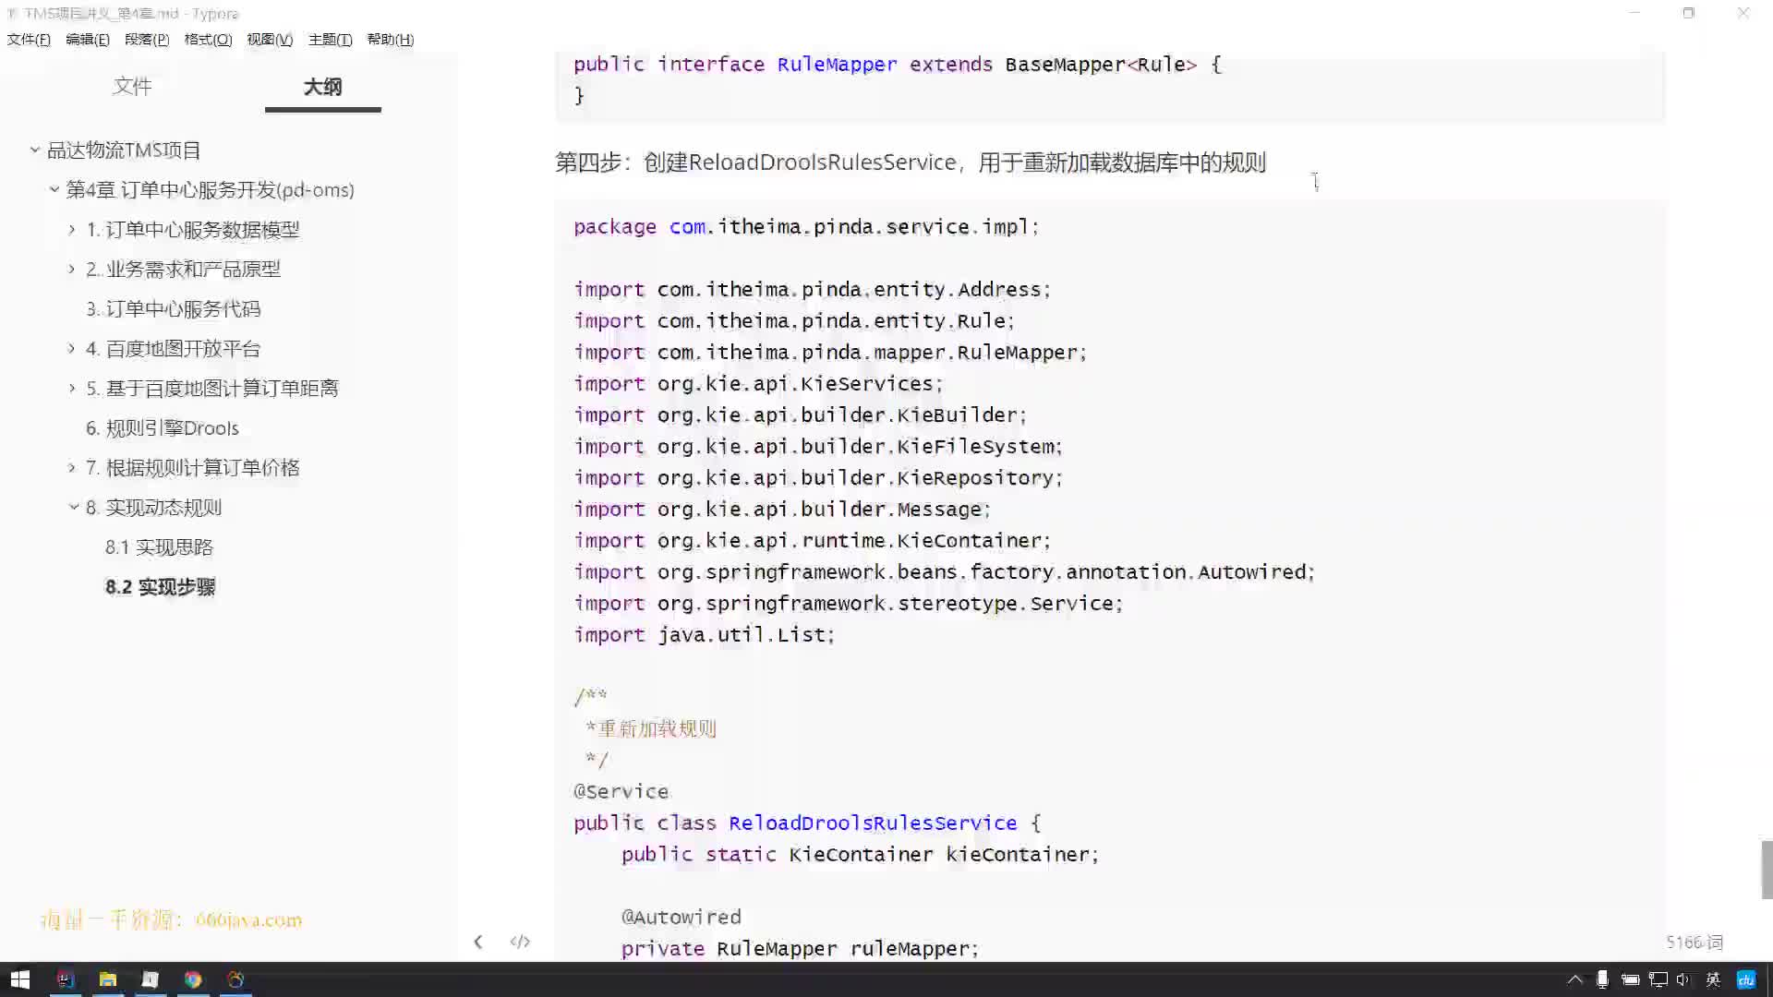Expand 1. 订单中心服务数据模型 section

72,229
